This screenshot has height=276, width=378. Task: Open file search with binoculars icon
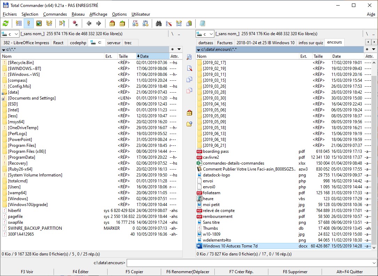[159, 23]
